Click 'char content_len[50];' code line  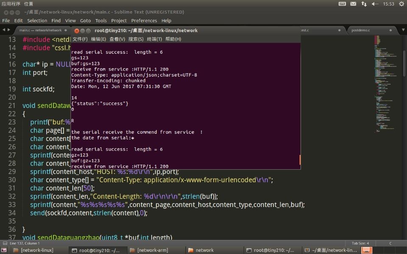pyautogui.click(x=62, y=188)
